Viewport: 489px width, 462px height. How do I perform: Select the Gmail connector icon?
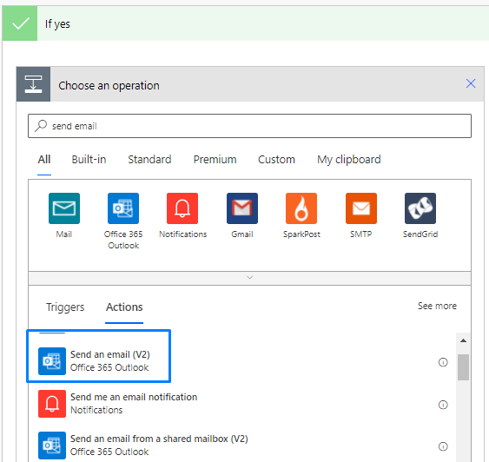point(242,208)
